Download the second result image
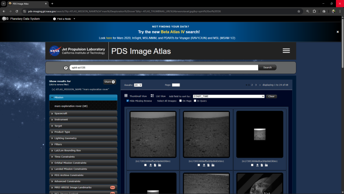344x194 pixels. point(204,165)
